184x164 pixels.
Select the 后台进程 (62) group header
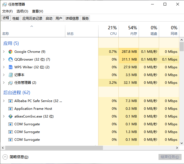(17, 93)
